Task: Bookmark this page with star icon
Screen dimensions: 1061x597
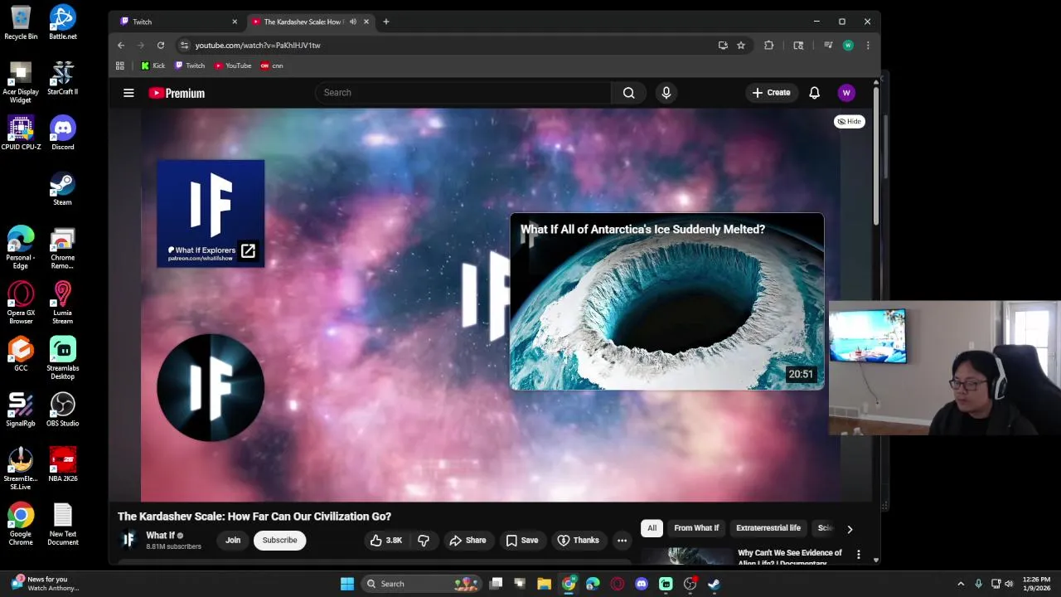Action: click(x=741, y=46)
